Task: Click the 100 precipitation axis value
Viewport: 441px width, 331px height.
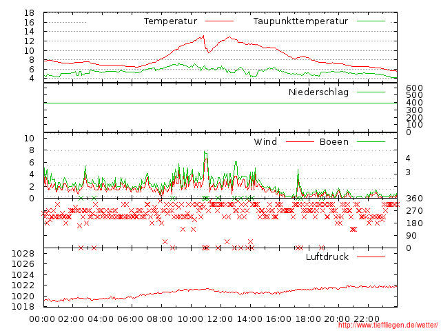Action: coord(414,125)
